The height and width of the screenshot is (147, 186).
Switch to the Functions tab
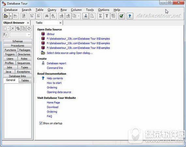tap(10, 50)
